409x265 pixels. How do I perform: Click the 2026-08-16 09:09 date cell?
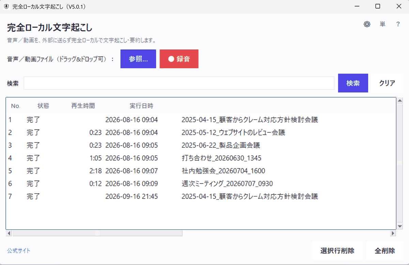click(x=132, y=183)
